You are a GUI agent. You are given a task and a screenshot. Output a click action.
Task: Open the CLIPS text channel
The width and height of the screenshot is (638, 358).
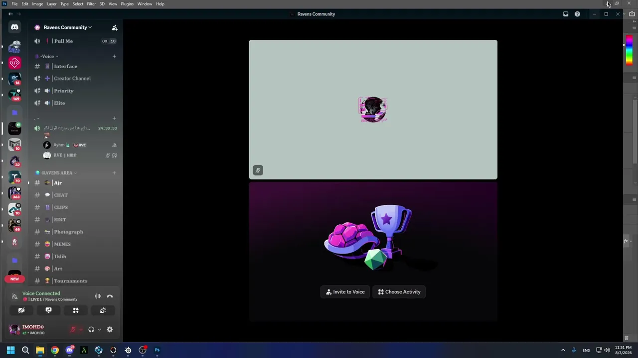(x=75, y=207)
